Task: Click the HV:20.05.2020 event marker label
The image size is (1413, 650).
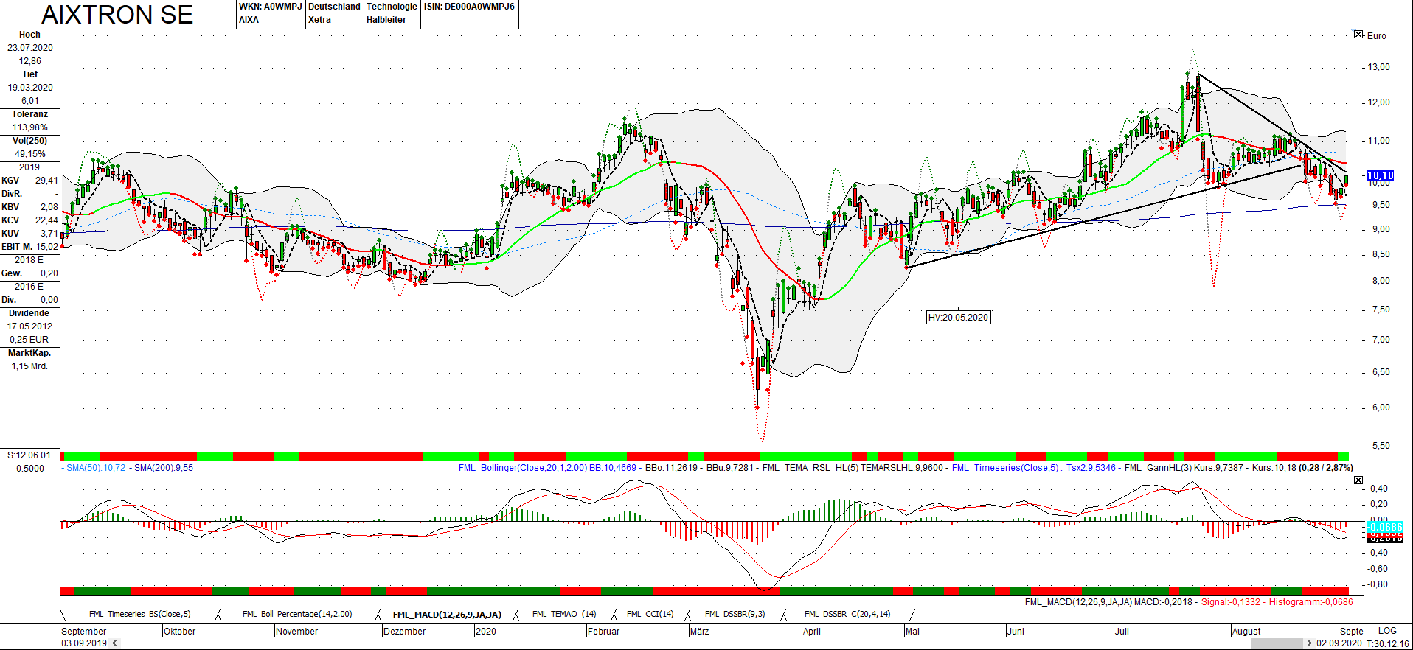Action: coord(958,318)
